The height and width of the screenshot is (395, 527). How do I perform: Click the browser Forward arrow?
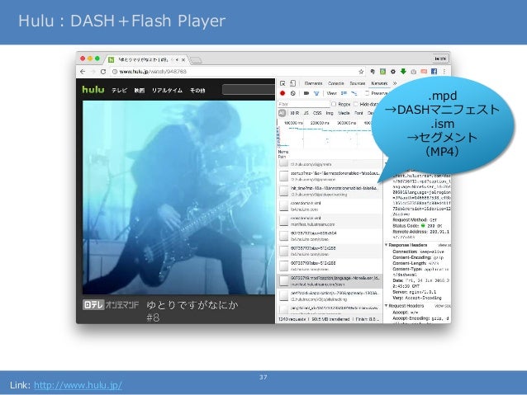(x=93, y=72)
